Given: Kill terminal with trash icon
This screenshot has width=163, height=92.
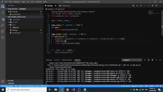Looking at the screenshot, I should tap(152, 60).
